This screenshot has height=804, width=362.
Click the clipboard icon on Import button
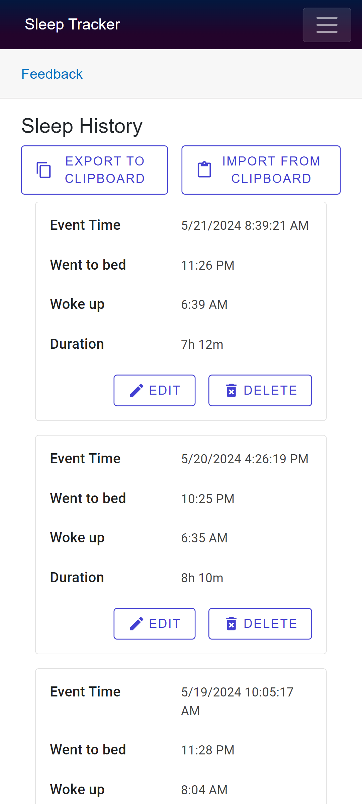coord(204,170)
